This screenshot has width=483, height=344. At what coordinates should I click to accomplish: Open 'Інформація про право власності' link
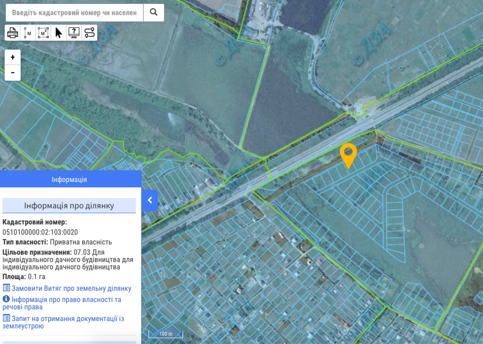coord(66,300)
